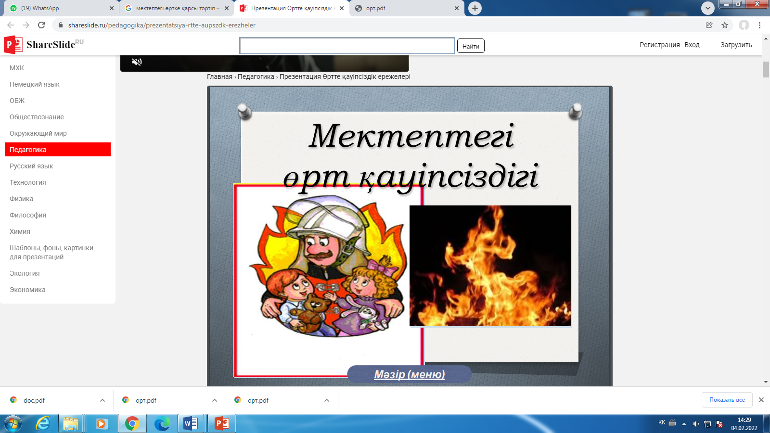Open a new browser tab with plus icon
Viewport: 770px width, 433px height.
pos(475,8)
